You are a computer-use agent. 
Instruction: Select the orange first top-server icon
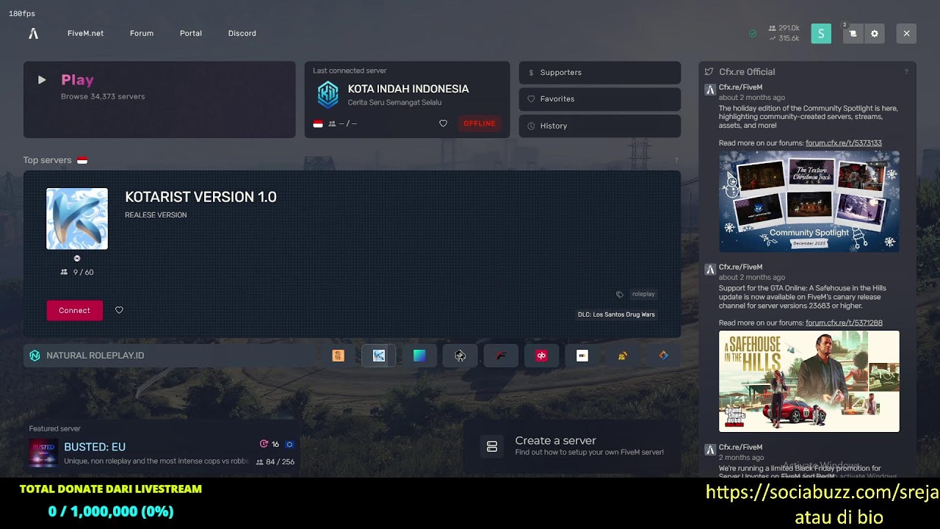(x=338, y=356)
